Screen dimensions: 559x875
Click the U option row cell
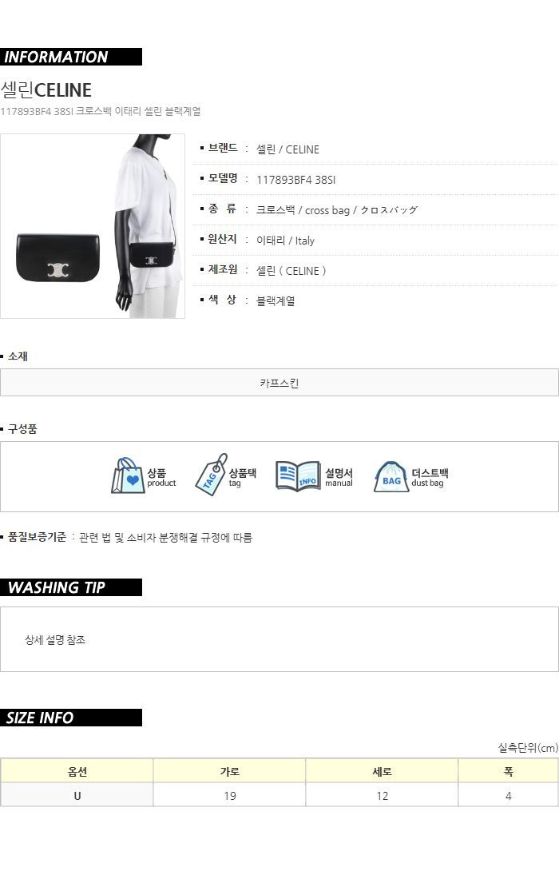tap(77, 795)
